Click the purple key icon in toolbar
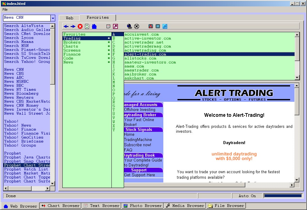 115,27
